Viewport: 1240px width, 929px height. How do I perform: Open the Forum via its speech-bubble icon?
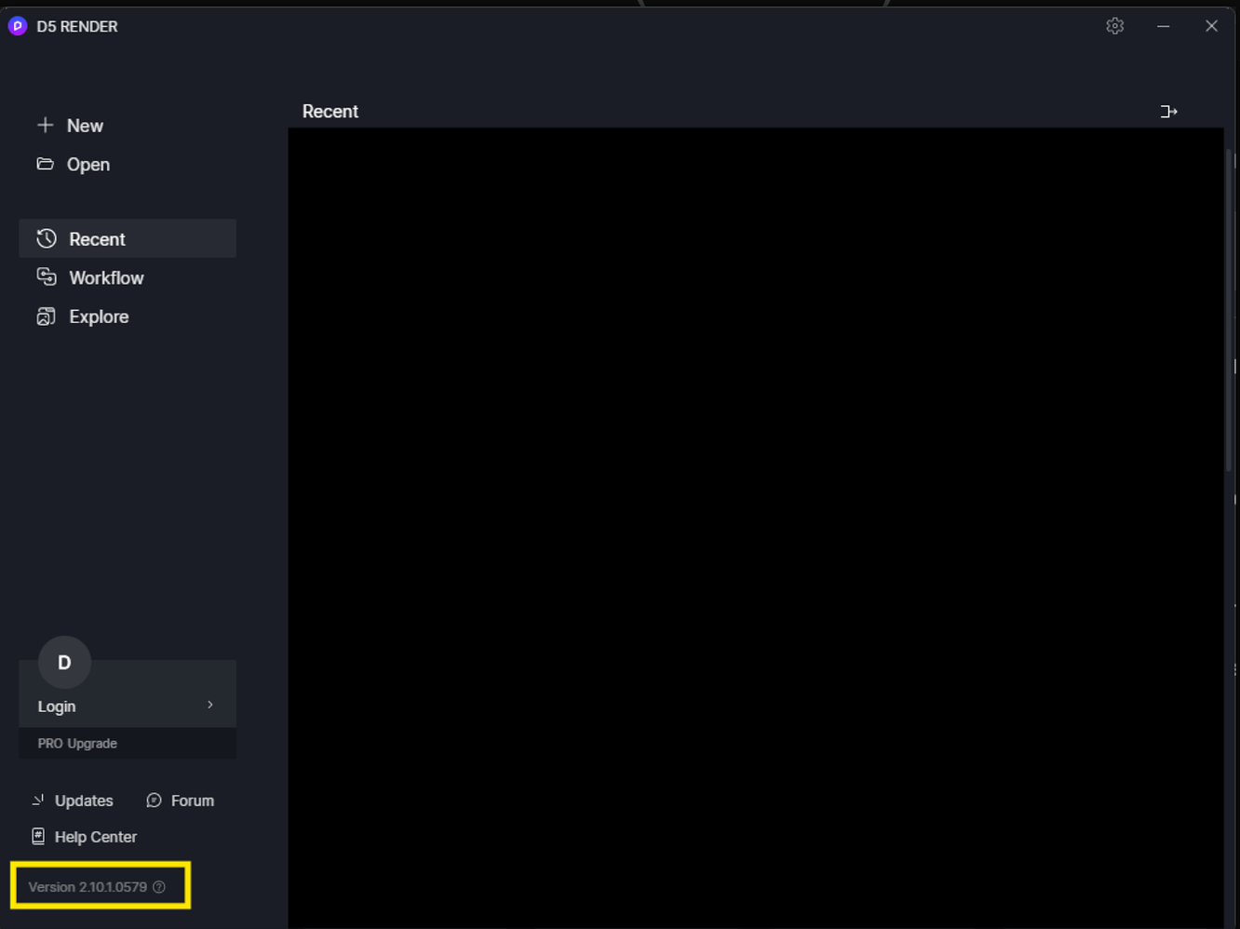[x=153, y=800]
